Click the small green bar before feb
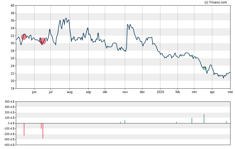This screenshot has height=149, width=235. pos(177,122)
